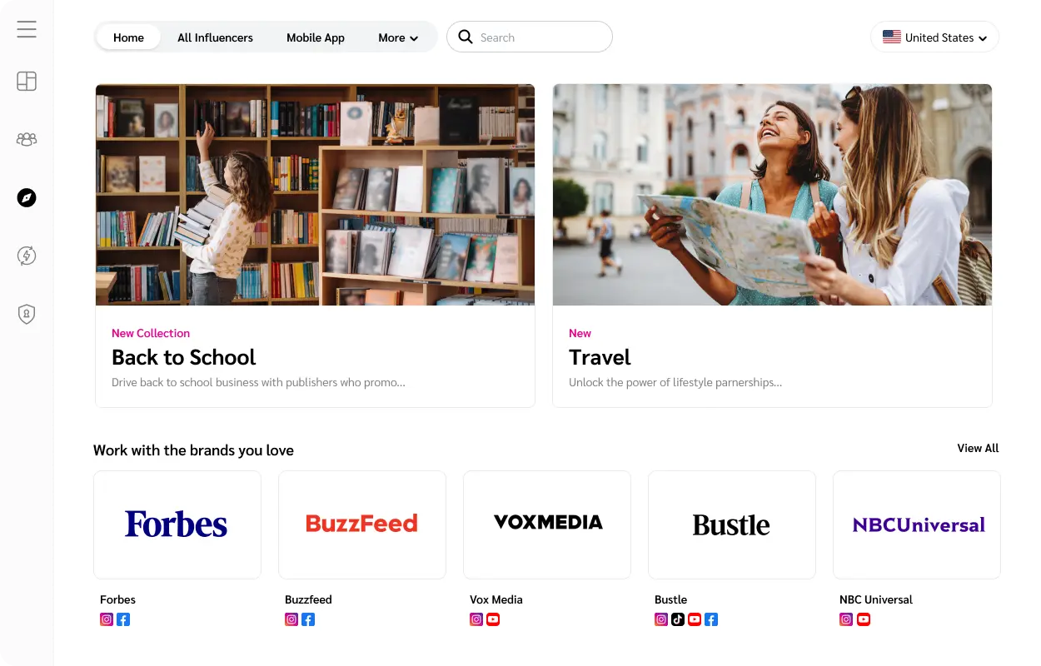Switch to the Home tab

tap(128, 37)
